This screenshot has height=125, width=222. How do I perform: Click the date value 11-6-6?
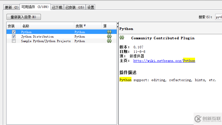coord(139,52)
